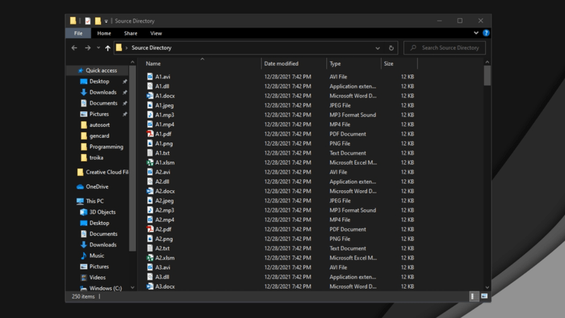Open the Share ribbon tab
The height and width of the screenshot is (318, 565).
pos(131,33)
